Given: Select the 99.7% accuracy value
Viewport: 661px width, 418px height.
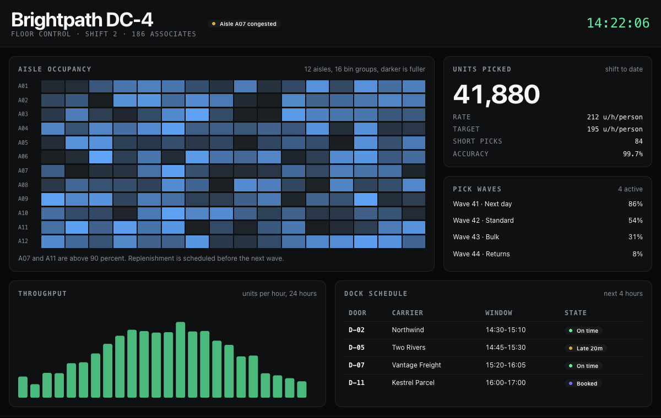Looking at the screenshot, I should coord(632,154).
